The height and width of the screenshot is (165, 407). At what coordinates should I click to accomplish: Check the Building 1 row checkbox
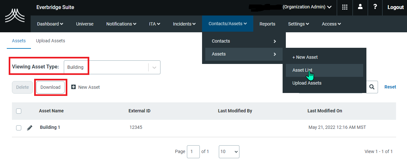click(x=19, y=128)
